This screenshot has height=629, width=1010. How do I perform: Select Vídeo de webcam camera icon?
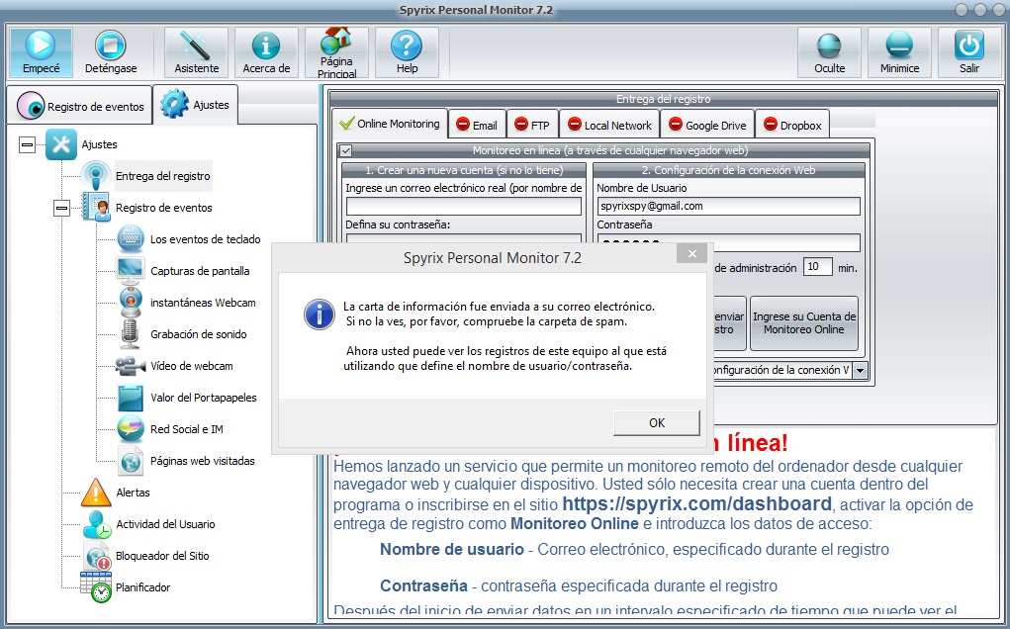click(x=131, y=366)
